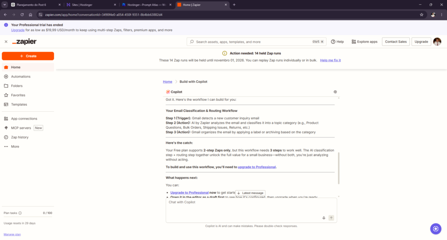Click the Automations sidebar icon
Screen dimensions: 447x240
point(6,77)
